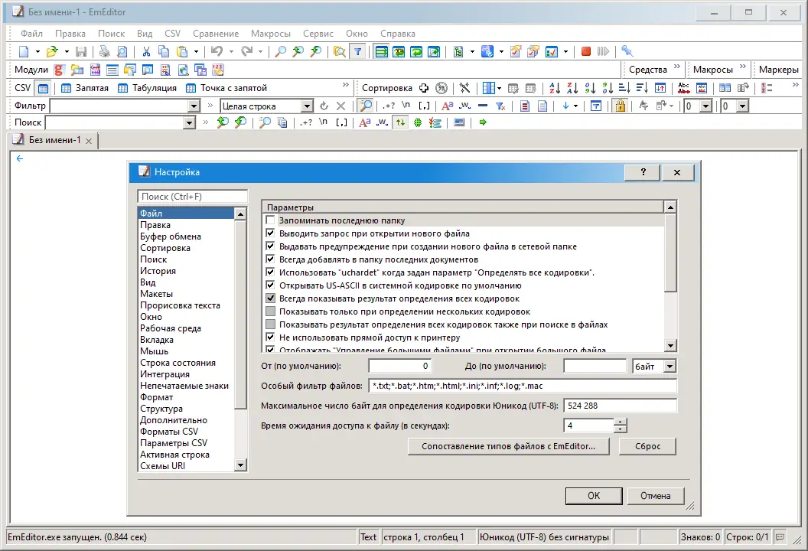This screenshot has height=551, width=808.
Task: Open the Фильтр combo box dropdown
Action: [x=194, y=106]
